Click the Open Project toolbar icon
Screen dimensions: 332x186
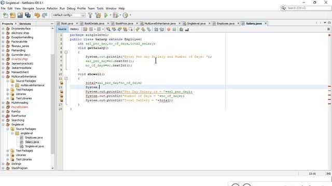click(20, 15)
